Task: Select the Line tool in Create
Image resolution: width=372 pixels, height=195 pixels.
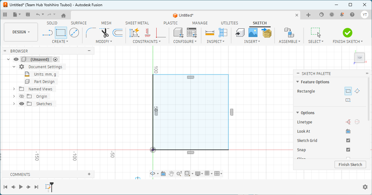Action: click(x=48, y=32)
